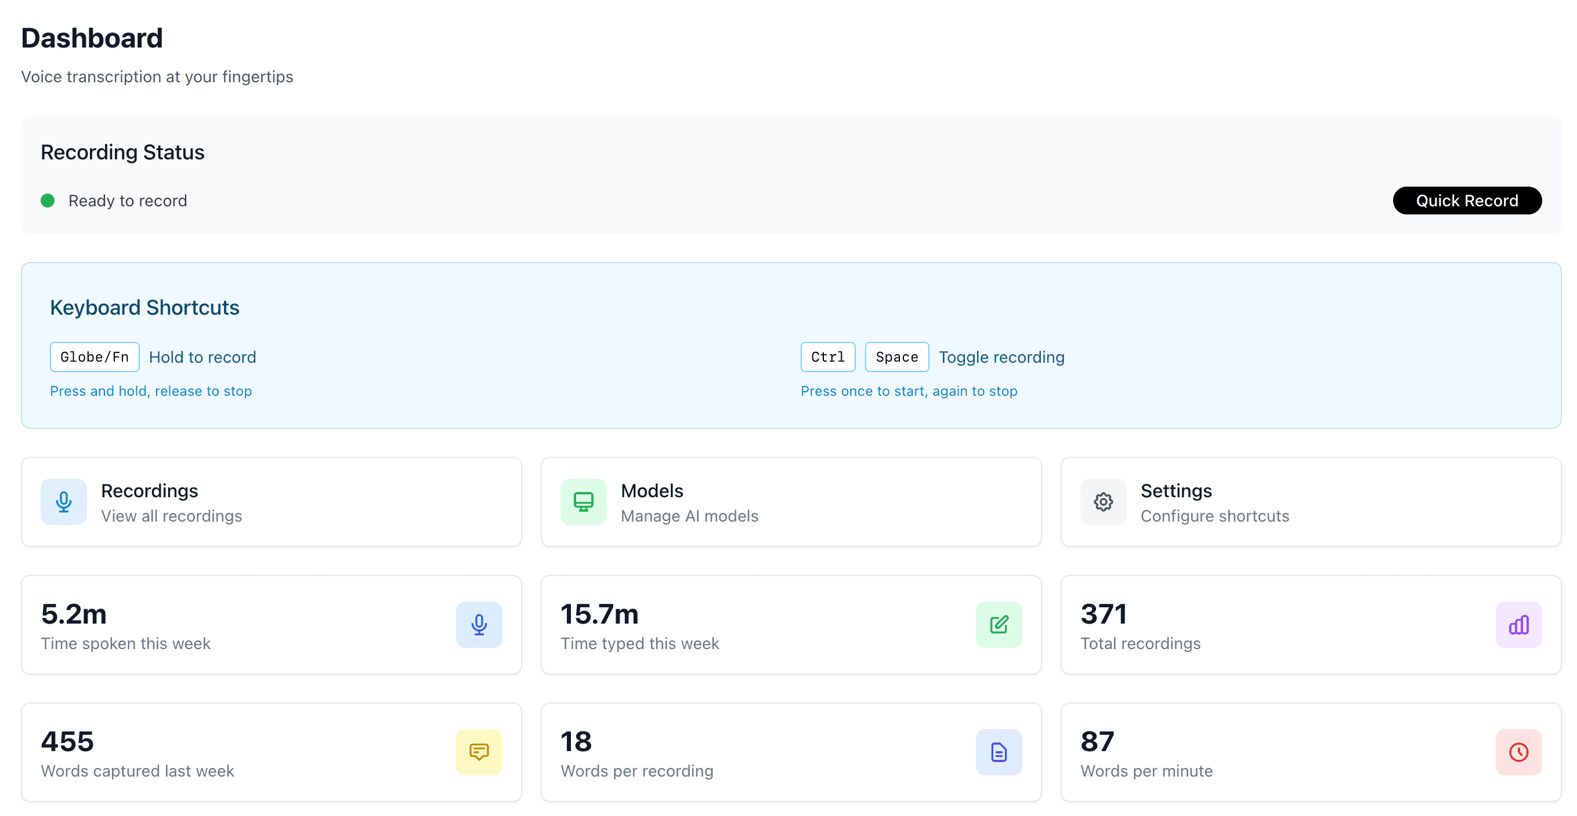This screenshot has height=816, width=1577.
Task: Click the Globe/Fn key badge
Action: (x=94, y=356)
